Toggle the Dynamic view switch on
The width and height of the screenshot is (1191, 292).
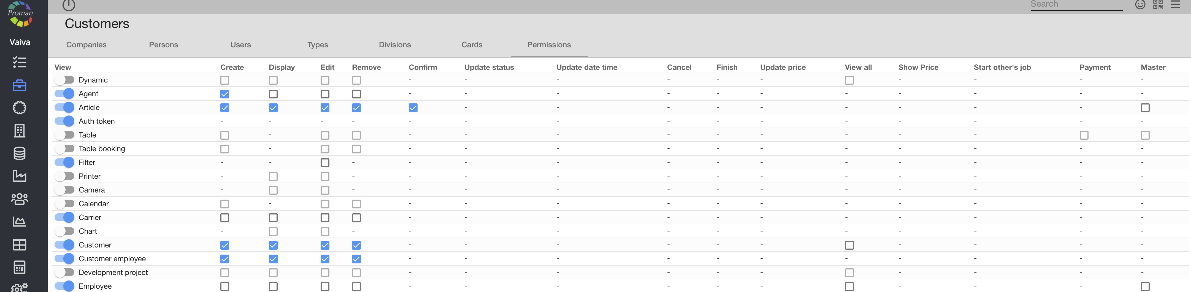tap(64, 80)
